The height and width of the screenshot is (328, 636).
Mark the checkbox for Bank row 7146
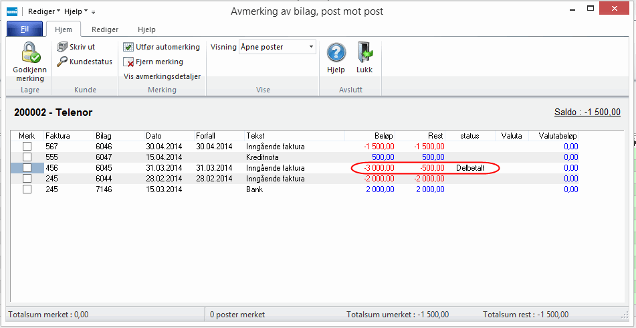[x=27, y=189]
